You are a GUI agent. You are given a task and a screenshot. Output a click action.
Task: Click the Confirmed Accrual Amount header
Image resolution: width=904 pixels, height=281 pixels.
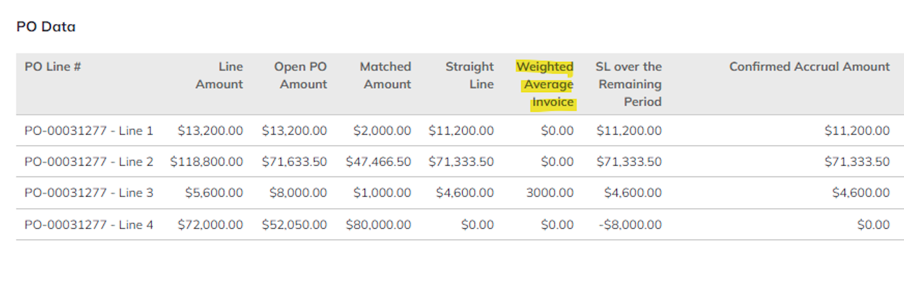coord(809,66)
